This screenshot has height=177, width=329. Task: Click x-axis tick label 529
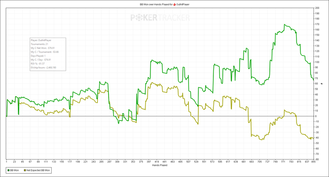click(x=196, y=162)
